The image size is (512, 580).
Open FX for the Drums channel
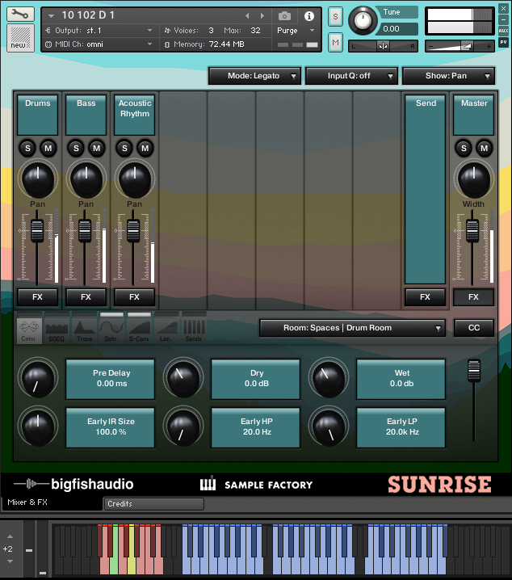pyautogui.click(x=37, y=297)
